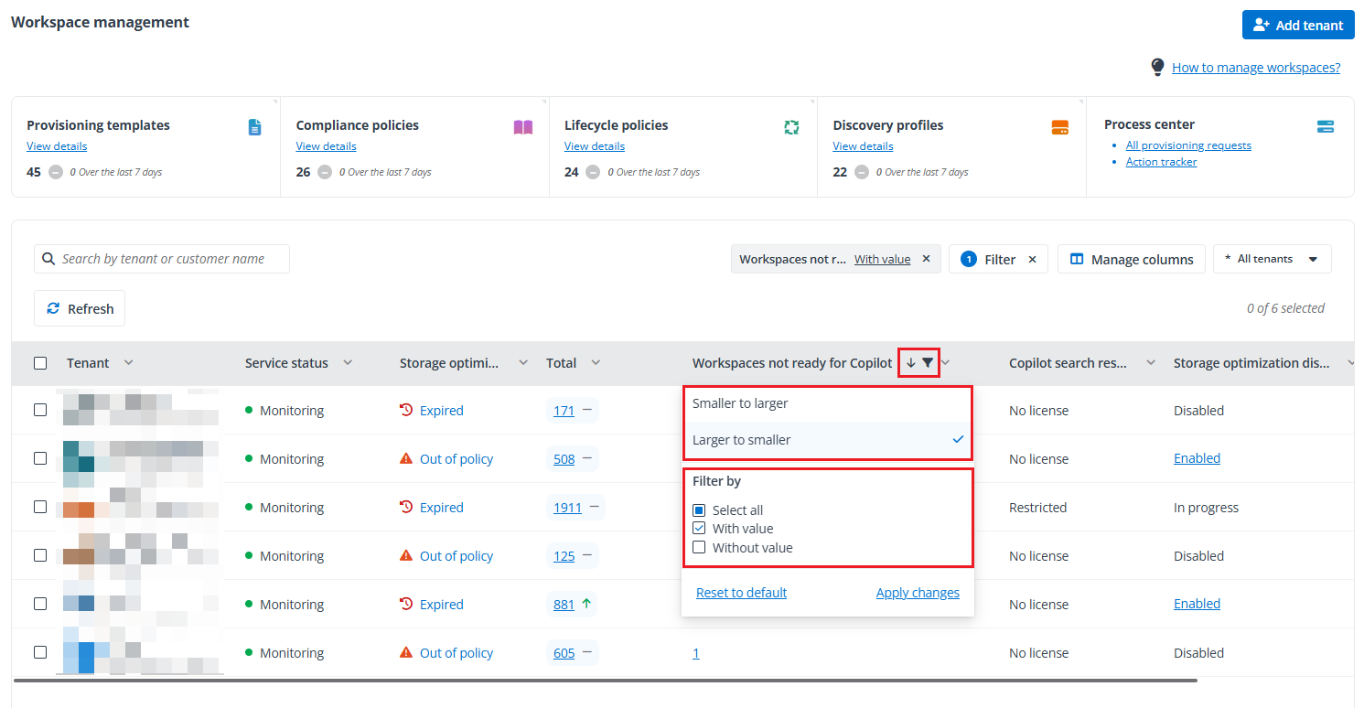
Task: Check the Without value filter checkbox
Action: click(699, 547)
